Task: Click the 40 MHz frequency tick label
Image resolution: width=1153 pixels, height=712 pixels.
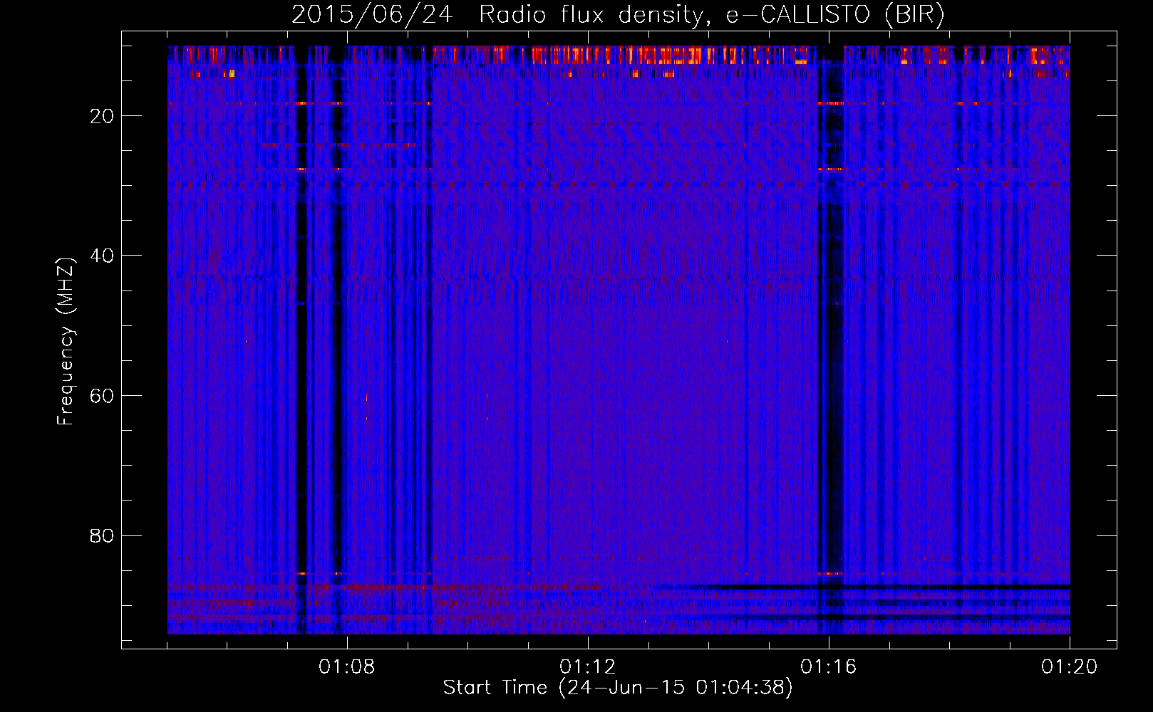Action: (x=102, y=256)
